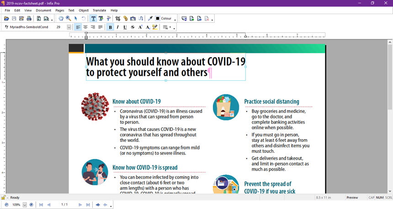Go to the previous page
The height and width of the screenshot is (209, 393).
(48, 205)
